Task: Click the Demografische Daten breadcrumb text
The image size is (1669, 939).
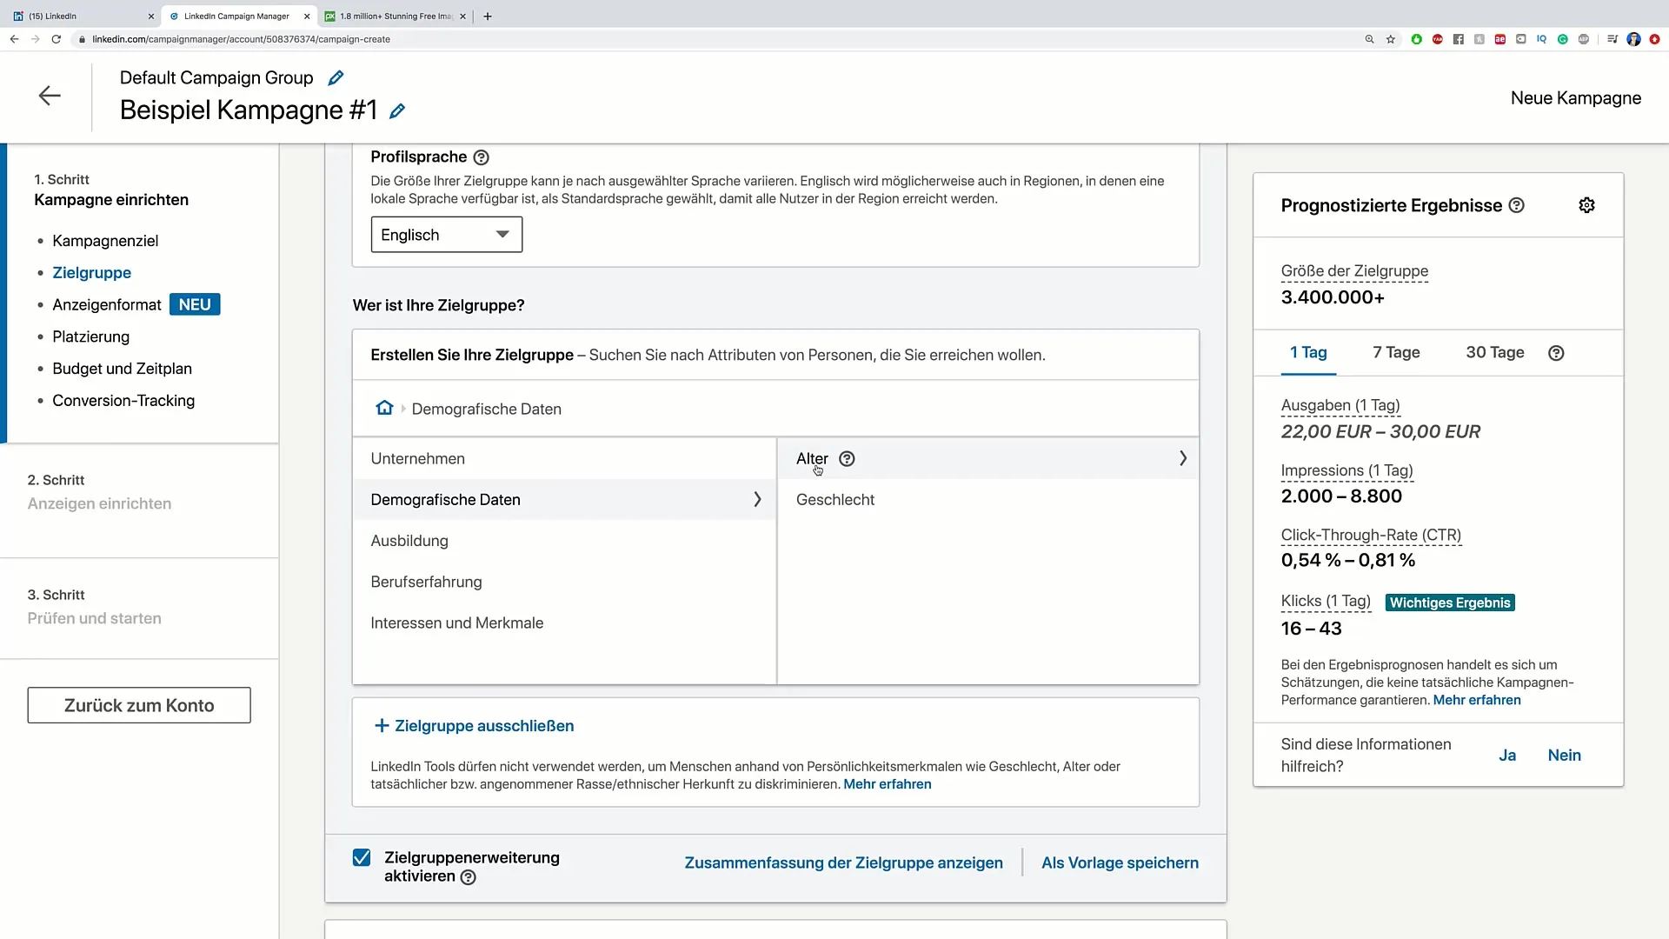Action: click(486, 409)
